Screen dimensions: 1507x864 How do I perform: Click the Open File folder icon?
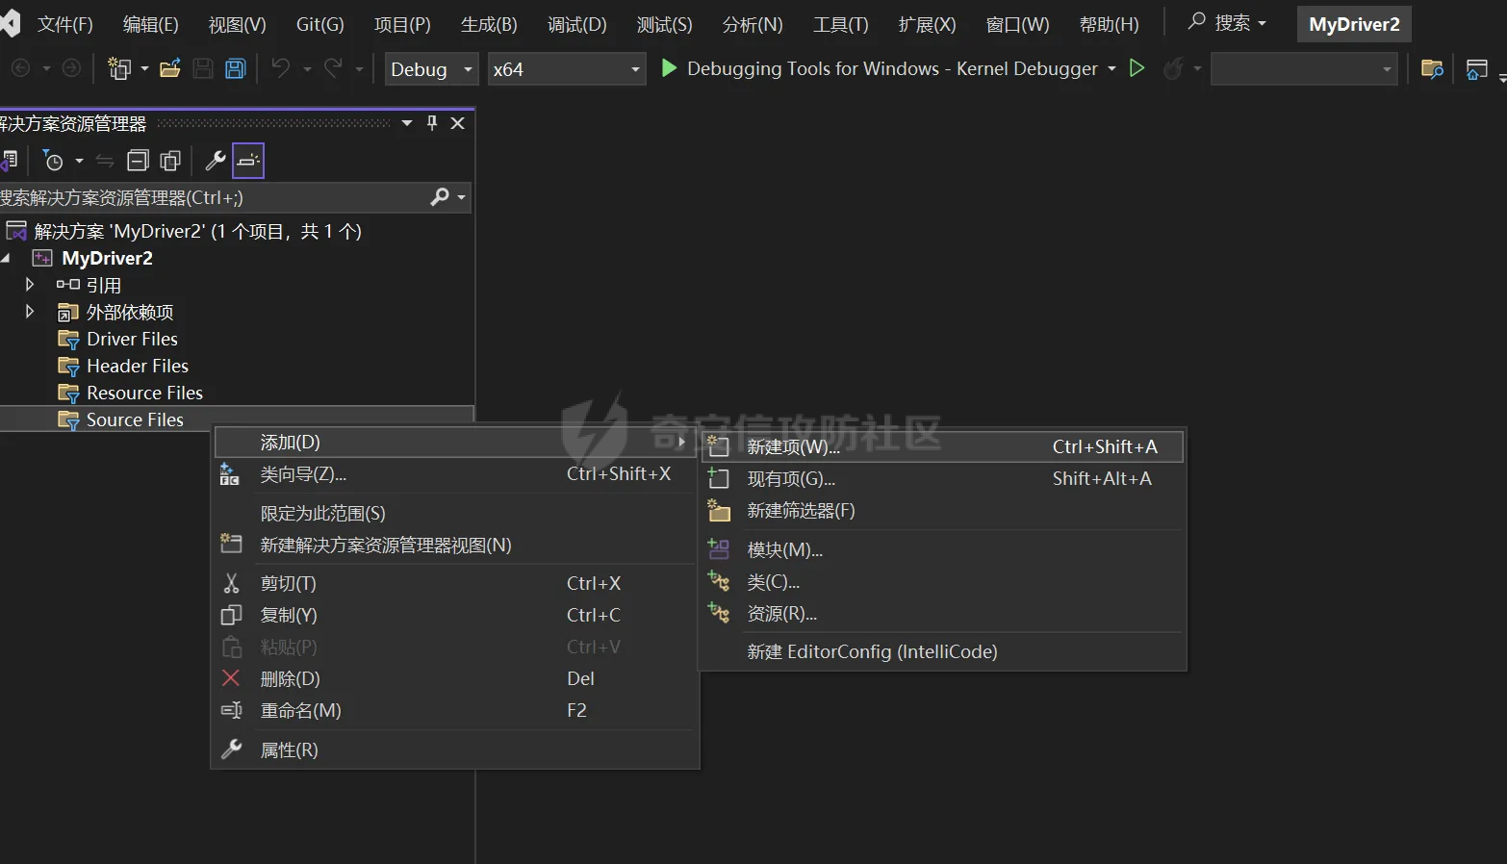point(170,68)
